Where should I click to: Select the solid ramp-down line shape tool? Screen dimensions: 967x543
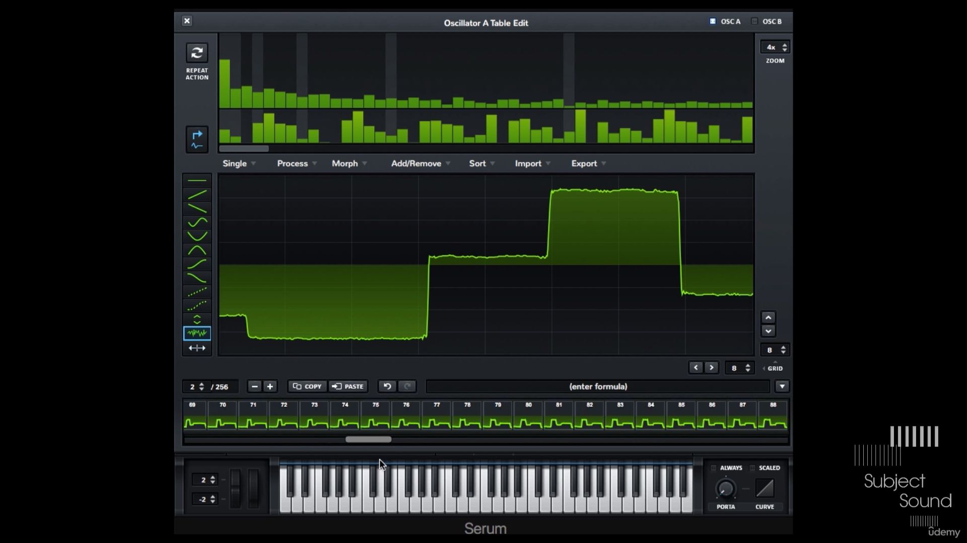click(x=197, y=208)
